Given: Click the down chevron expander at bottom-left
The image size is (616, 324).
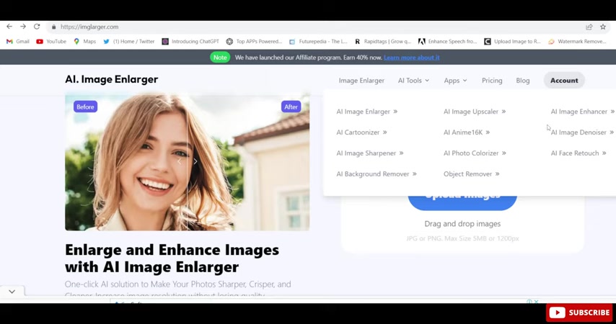Looking at the screenshot, I should 12,292.
